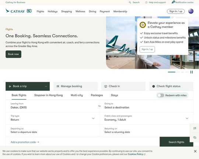Select the first carousel slide indicator

pyautogui.click(x=172, y=72)
